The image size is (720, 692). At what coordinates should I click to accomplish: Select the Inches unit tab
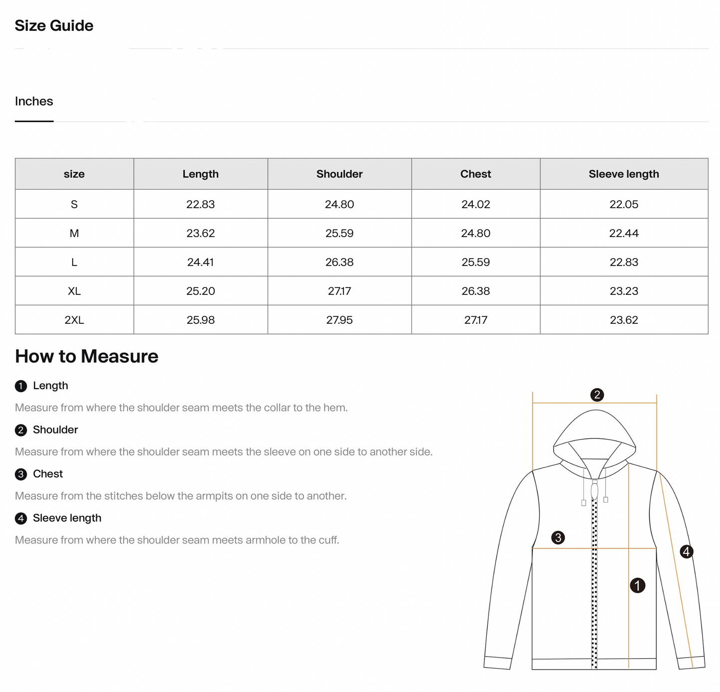(34, 102)
